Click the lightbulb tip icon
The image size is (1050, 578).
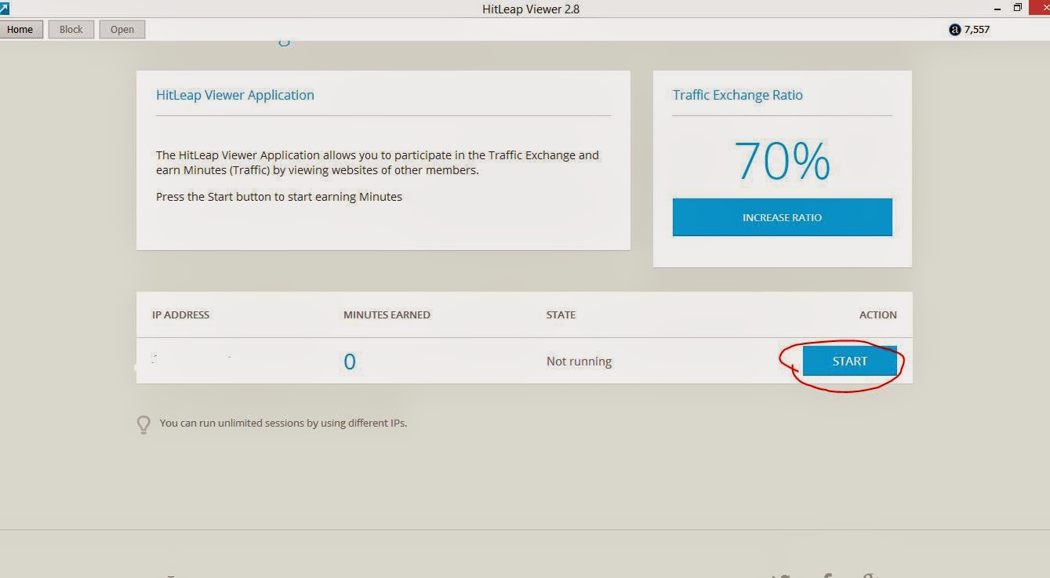point(144,424)
